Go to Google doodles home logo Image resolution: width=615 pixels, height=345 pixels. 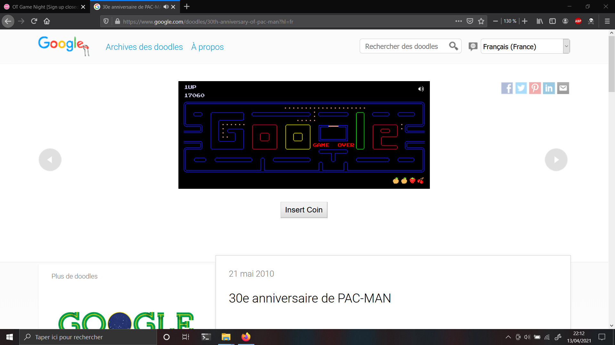63,46
